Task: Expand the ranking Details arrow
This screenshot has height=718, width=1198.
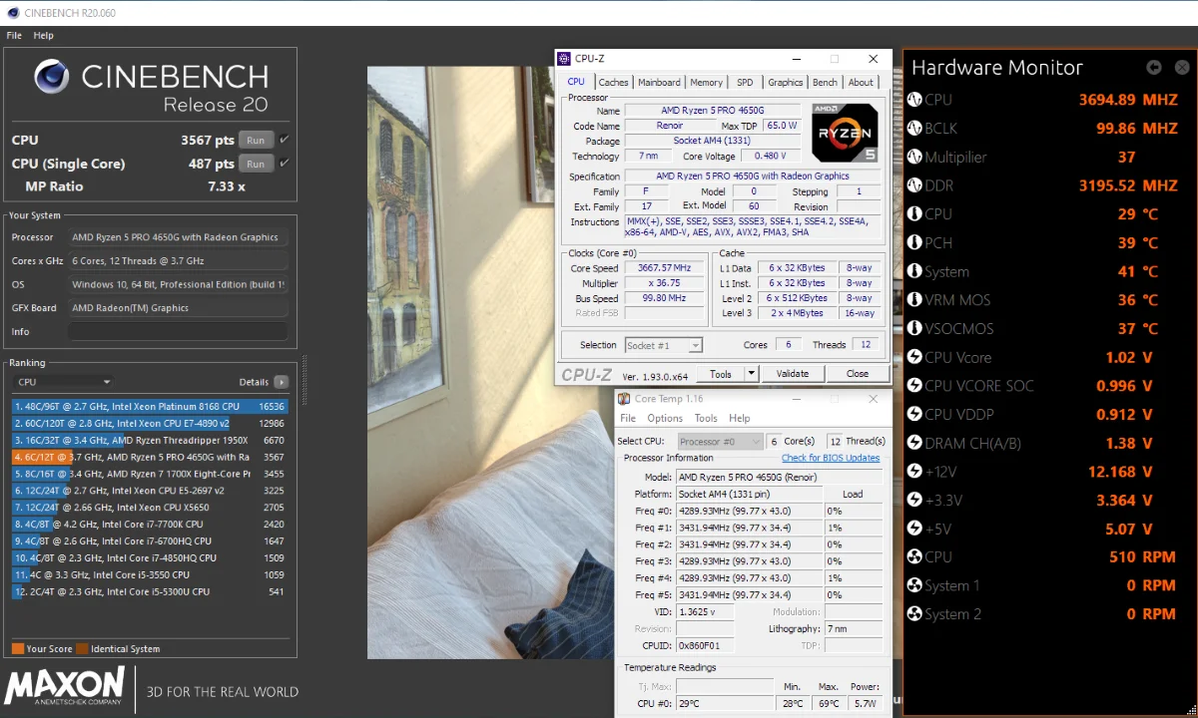Action: [282, 382]
